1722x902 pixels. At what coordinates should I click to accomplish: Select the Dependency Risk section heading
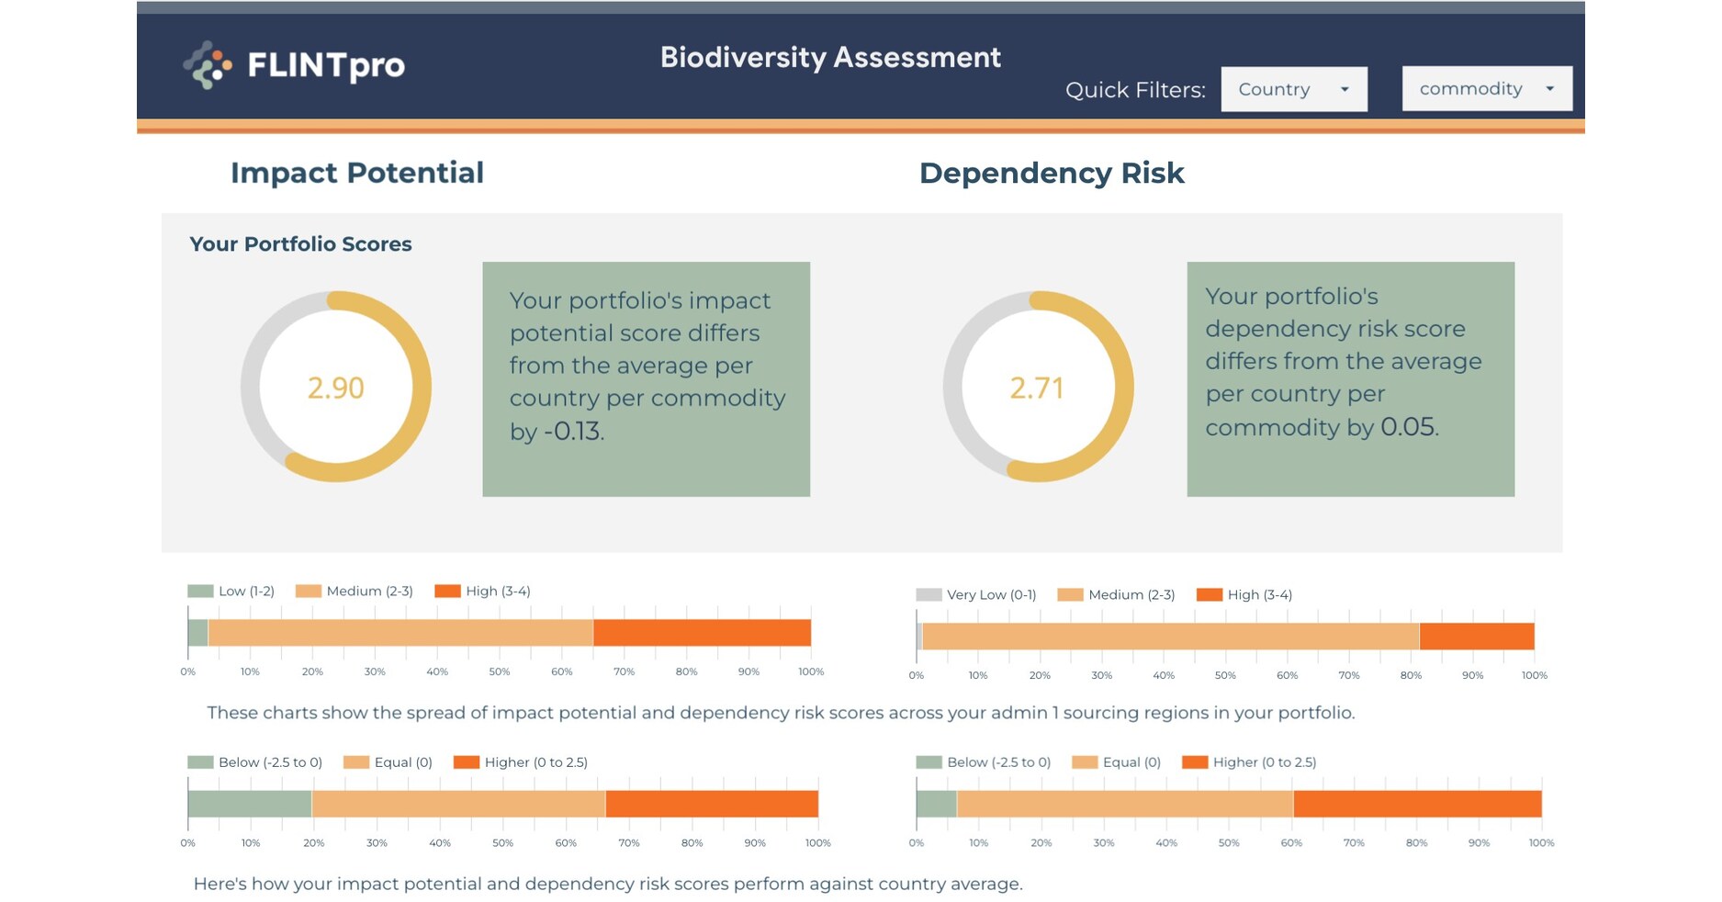(x=1051, y=173)
